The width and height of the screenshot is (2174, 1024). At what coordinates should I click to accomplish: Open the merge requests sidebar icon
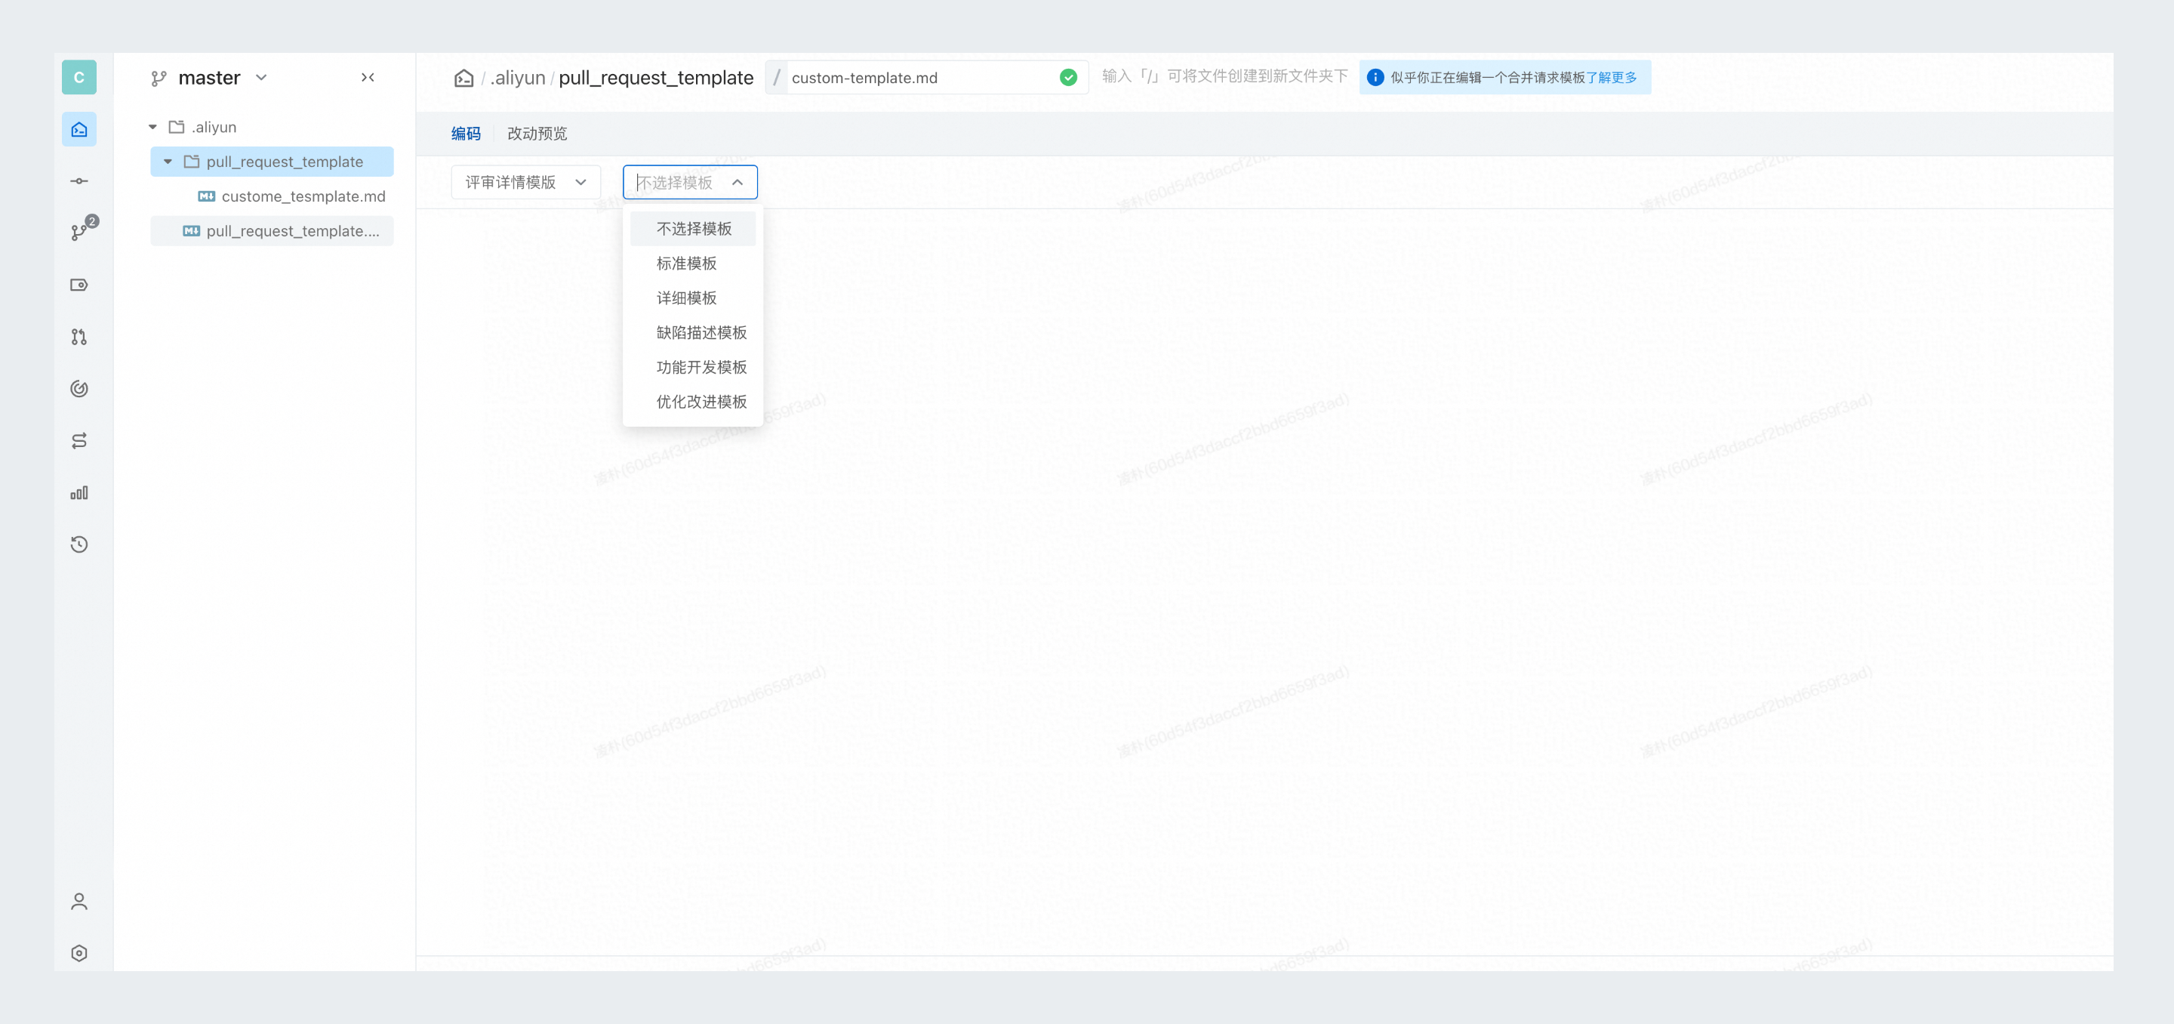79,337
